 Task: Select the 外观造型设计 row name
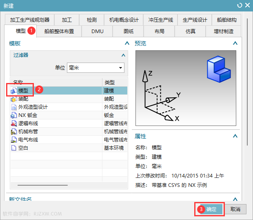[33, 107]
